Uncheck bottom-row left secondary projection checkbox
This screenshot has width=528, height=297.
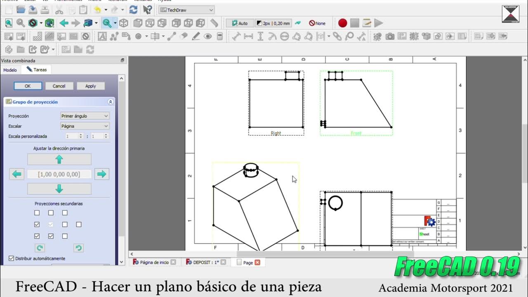37,236
